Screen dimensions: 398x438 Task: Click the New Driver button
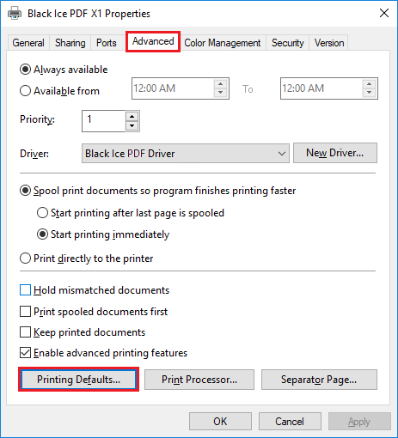[x=335, y=153]
